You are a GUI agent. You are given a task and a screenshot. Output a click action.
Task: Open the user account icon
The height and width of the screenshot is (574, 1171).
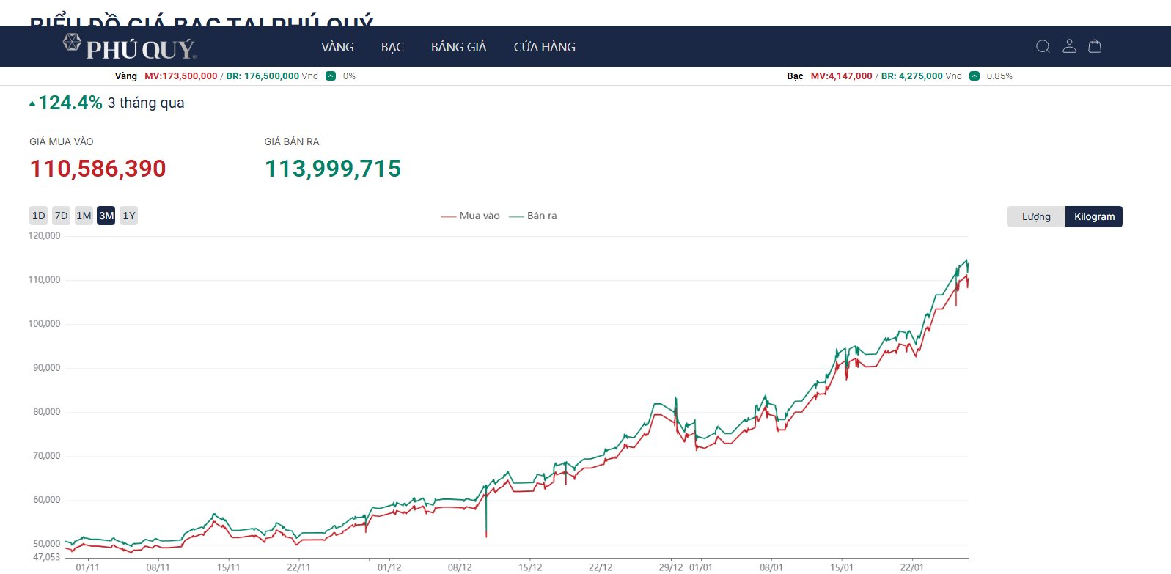[x=1069, y=46]
